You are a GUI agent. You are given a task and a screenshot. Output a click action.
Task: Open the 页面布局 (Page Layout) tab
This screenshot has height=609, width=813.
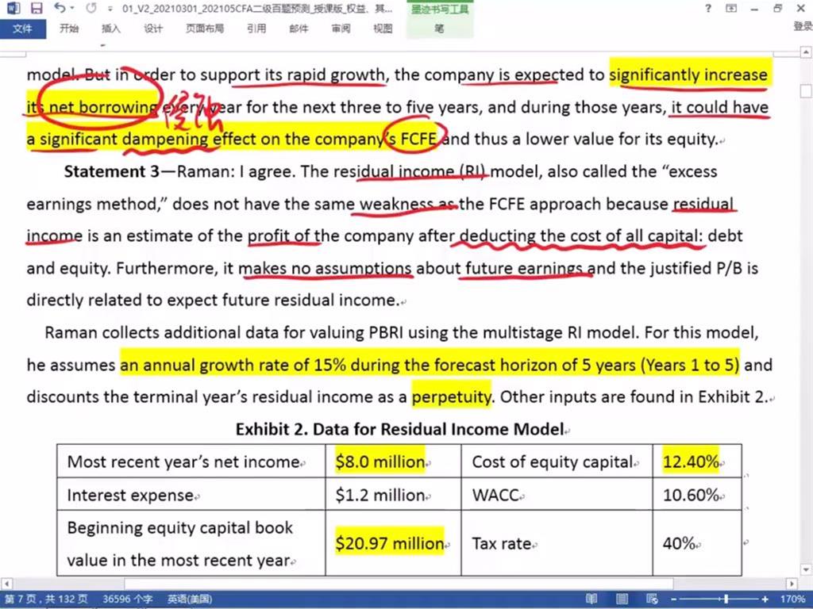(x=204, y=29)
